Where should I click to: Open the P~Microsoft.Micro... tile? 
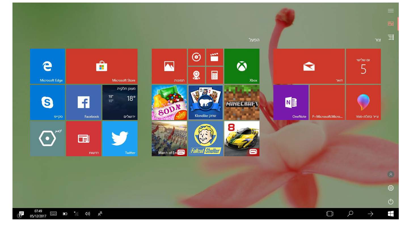(x=327, y=102)
